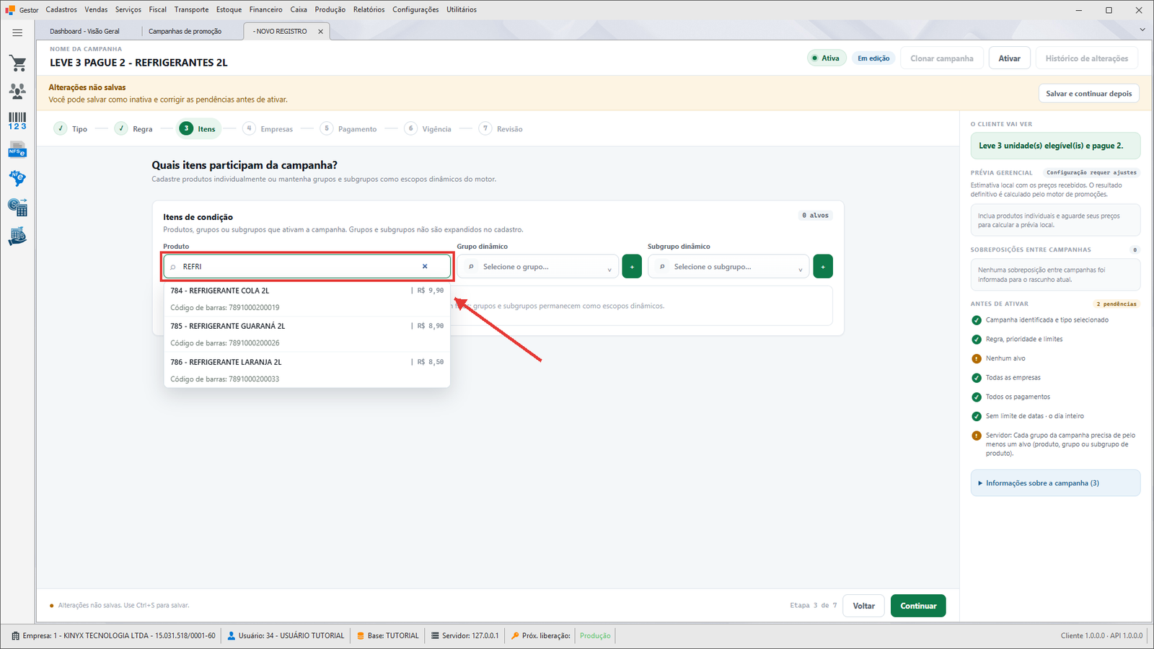Click the Ativar button
This screenshot has height=649, width=1154.
click(x=1009, y=58)
